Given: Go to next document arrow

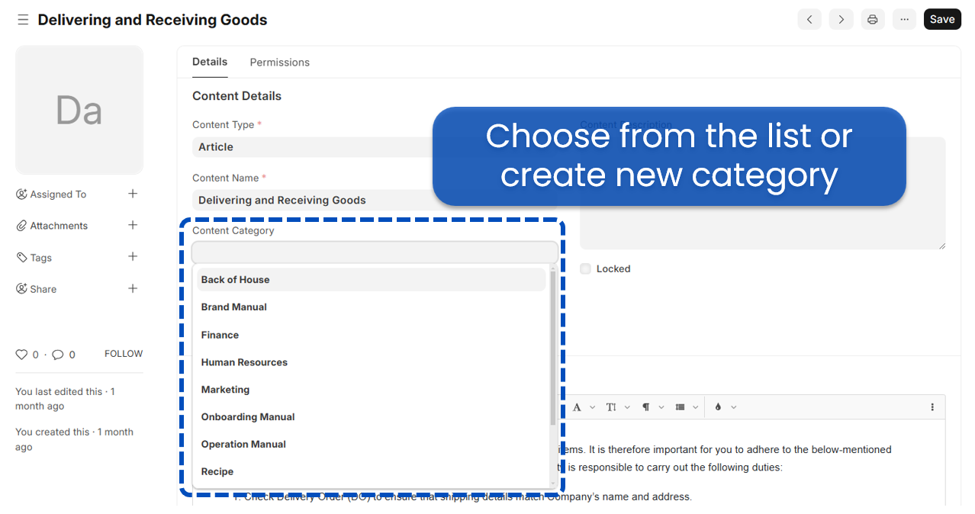Looking at the screenshot, I should (x=841, y=20).
